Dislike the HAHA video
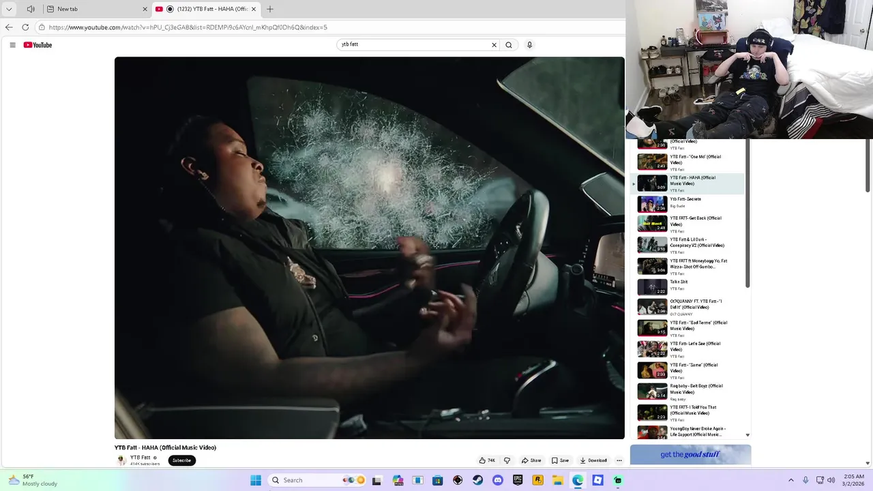 507,460
